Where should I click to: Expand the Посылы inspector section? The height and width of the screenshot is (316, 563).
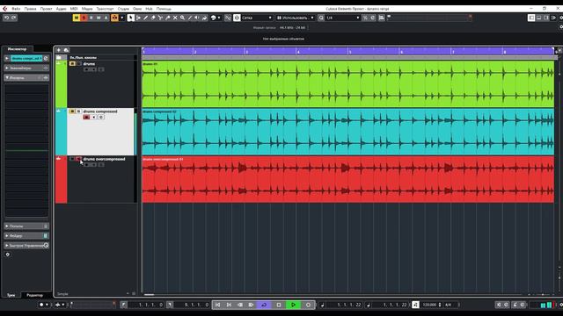click(26, 226)
